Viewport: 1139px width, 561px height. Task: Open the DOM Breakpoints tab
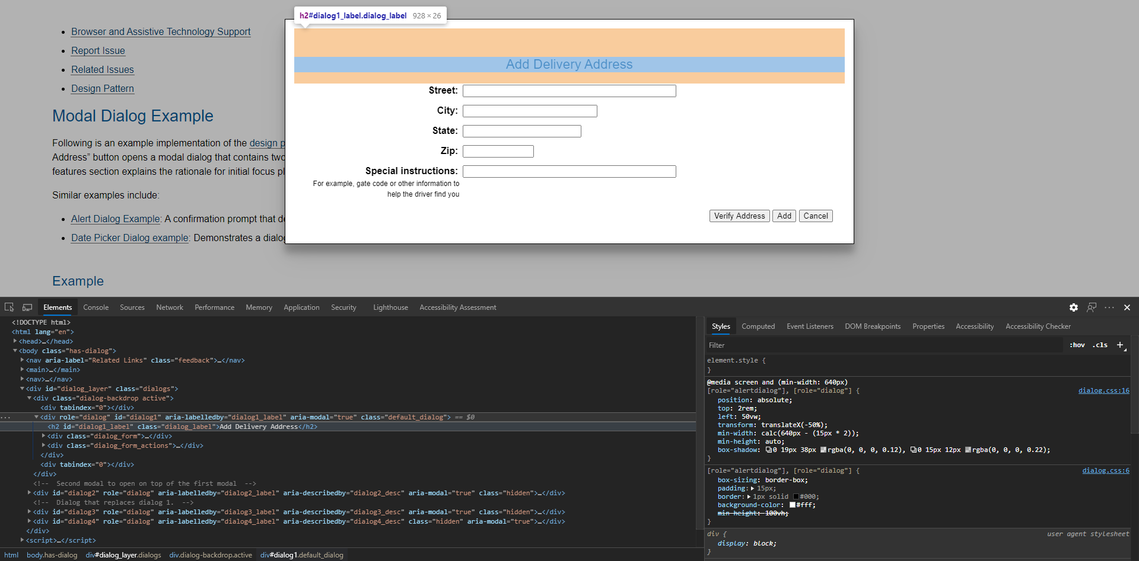pyautogui.click(x=873, y=326)
